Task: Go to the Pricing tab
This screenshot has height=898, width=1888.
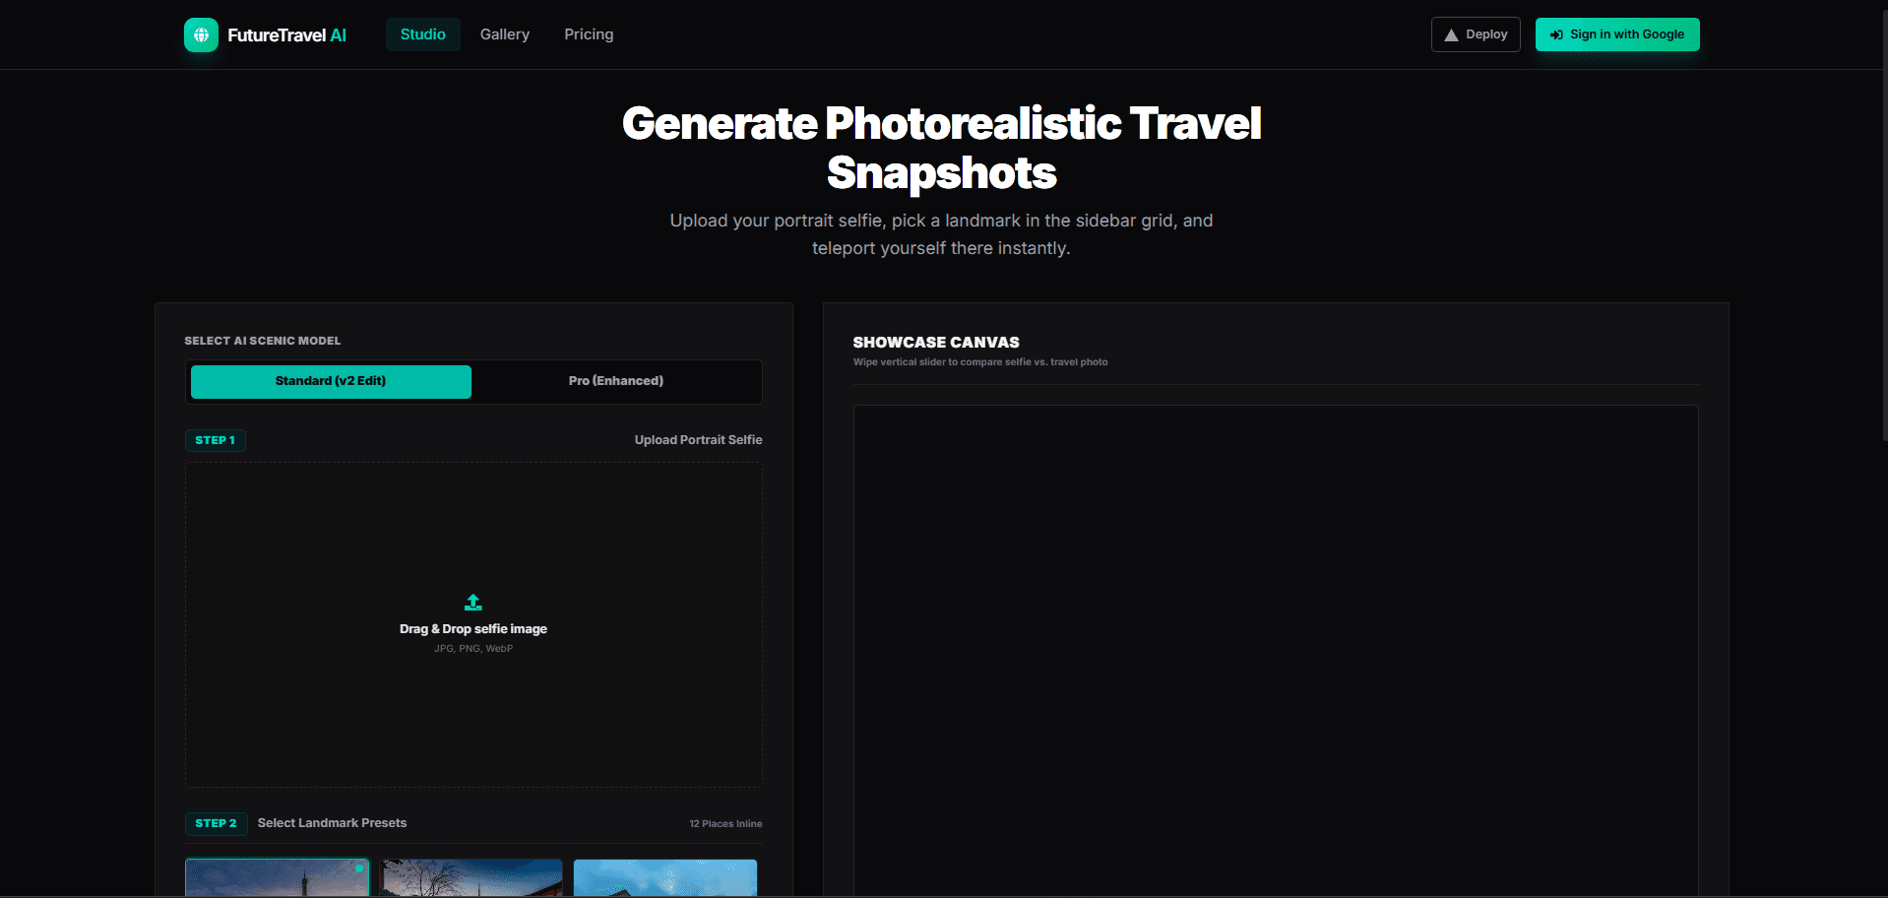Action: coord(589,34)
